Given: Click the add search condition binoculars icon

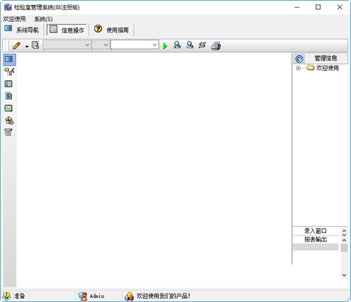Looking at the screenshot, I should [x=177, y=45].
